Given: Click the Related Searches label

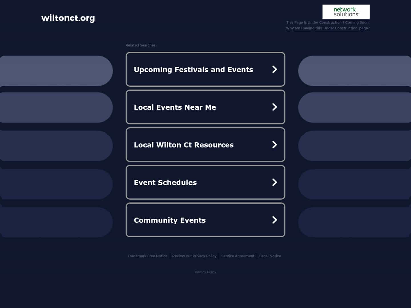Looking at the screenshot, I should [141, 45].
